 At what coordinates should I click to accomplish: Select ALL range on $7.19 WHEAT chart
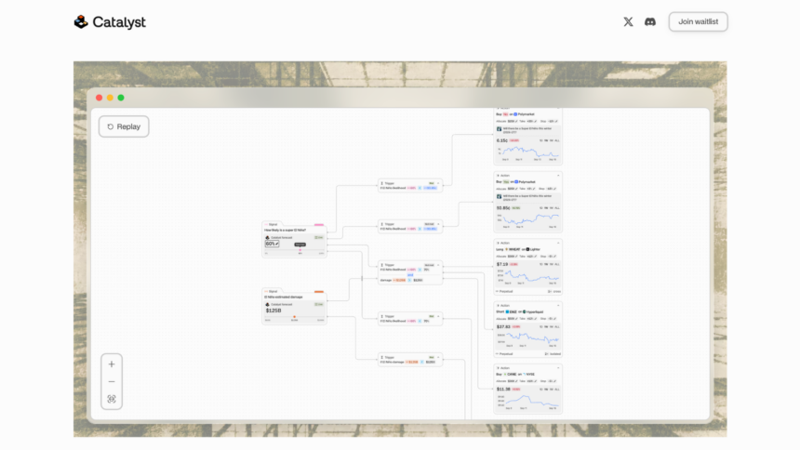click(557, 264)
